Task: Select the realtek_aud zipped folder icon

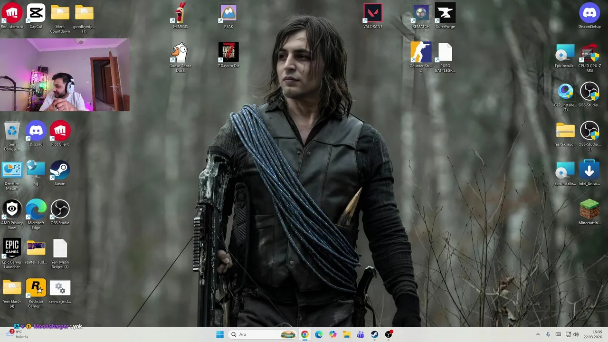Action: click(x=565, y=134)
